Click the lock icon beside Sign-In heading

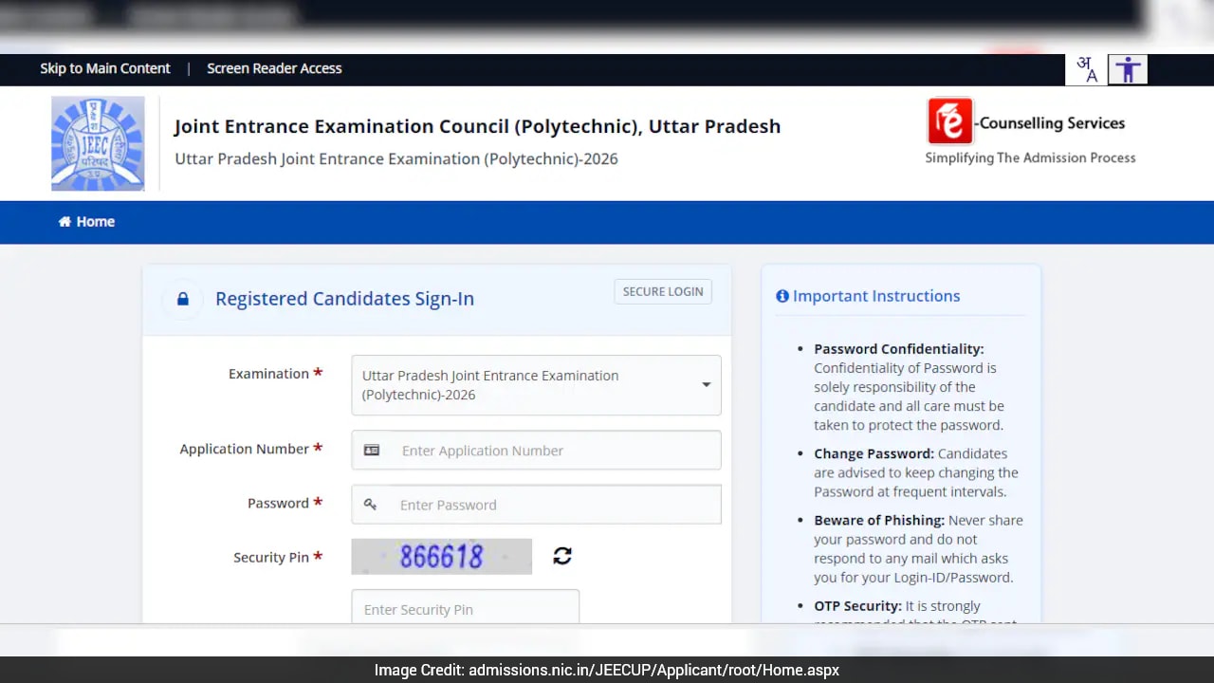tap(183, 299)
